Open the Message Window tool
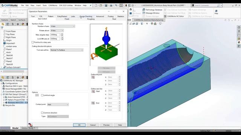Viewport: 241px width, 135px height. (152, 13)
